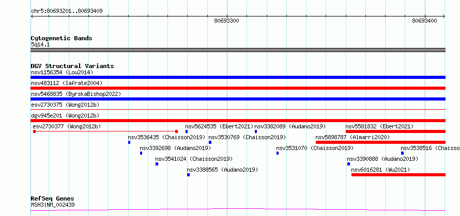Click the blue marker under nsv3392698
Viewport: 460px width, 216px height.
click(x=141, y=153)
